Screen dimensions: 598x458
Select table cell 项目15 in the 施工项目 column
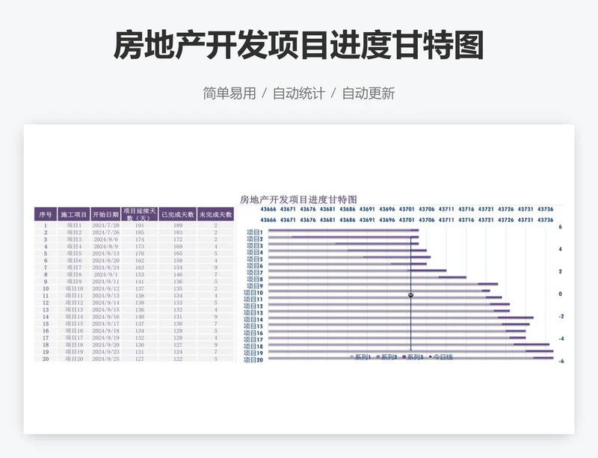pos(74,324)
